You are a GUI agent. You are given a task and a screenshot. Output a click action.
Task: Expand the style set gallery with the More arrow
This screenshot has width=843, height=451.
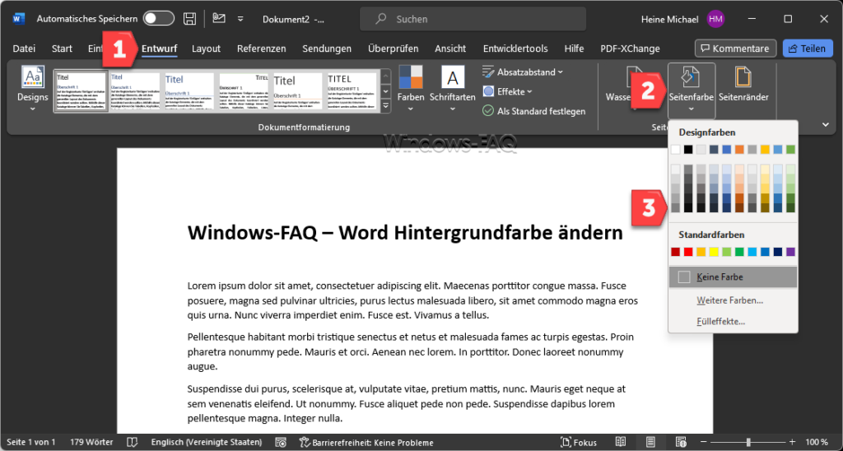pos(385,106)
